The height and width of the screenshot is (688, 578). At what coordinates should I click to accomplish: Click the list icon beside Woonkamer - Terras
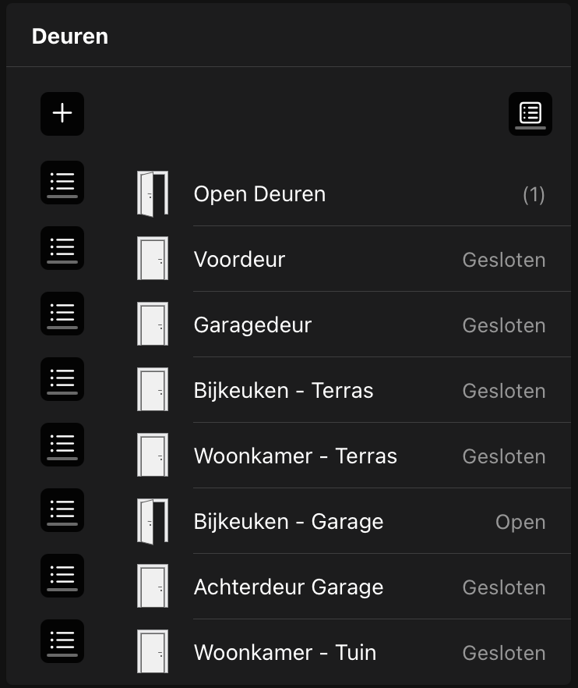pyautogui.click(x=62, y=445)
